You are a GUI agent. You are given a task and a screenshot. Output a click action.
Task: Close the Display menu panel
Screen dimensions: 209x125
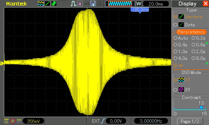(205, 4)
